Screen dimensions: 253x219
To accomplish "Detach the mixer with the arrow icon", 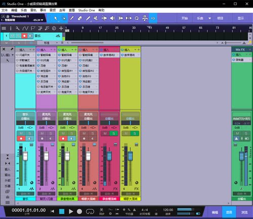I will click(12, 49).
